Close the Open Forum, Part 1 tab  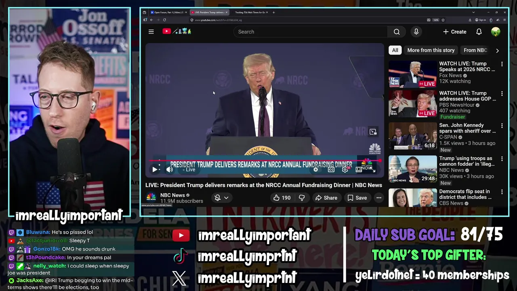186,13
